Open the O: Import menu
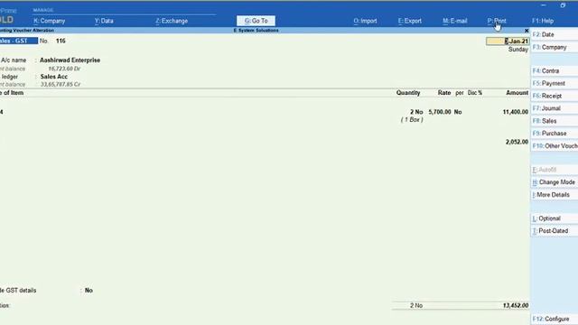Screen dimensions: 578x325 (x=365, y=21)
